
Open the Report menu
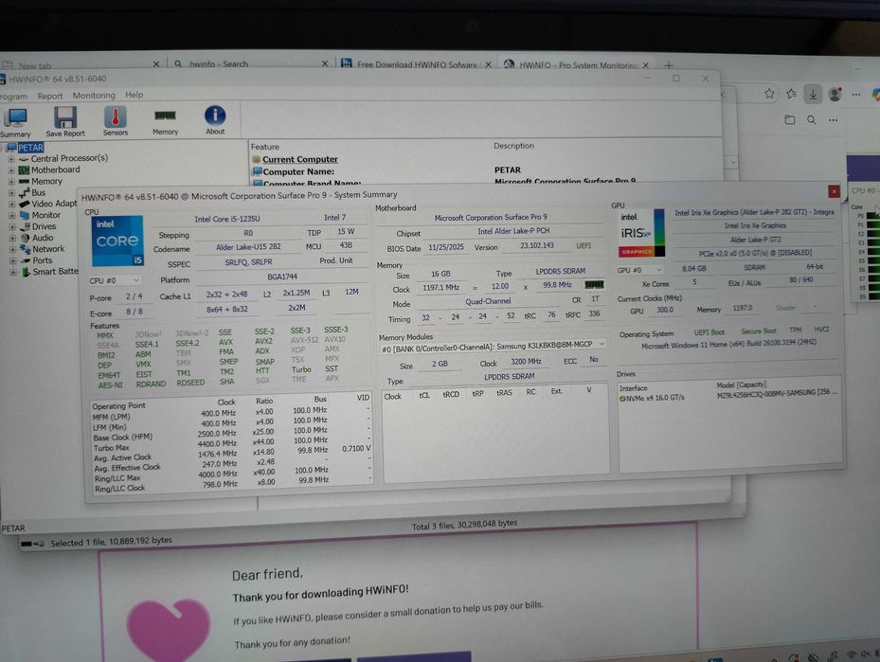click(50, 96)
